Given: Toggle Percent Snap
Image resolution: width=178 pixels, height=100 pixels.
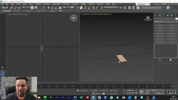Looking at the screenshot, I should 93,8.
